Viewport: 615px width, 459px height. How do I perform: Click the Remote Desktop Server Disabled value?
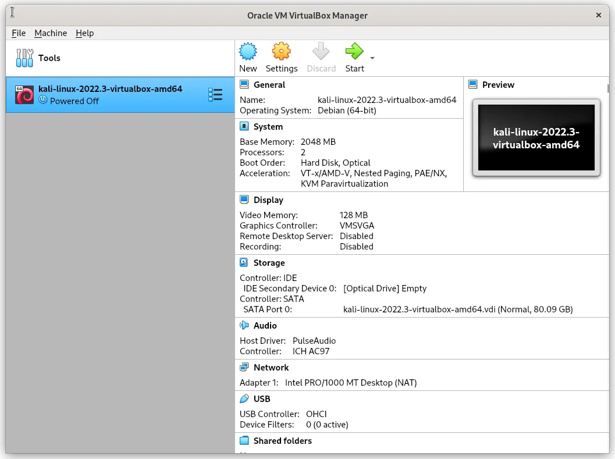tap(357, 236)
